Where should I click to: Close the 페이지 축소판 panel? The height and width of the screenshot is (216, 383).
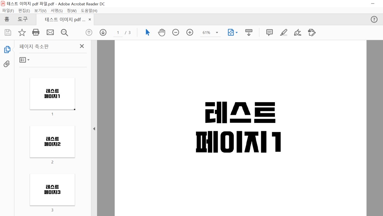(82, 46)
